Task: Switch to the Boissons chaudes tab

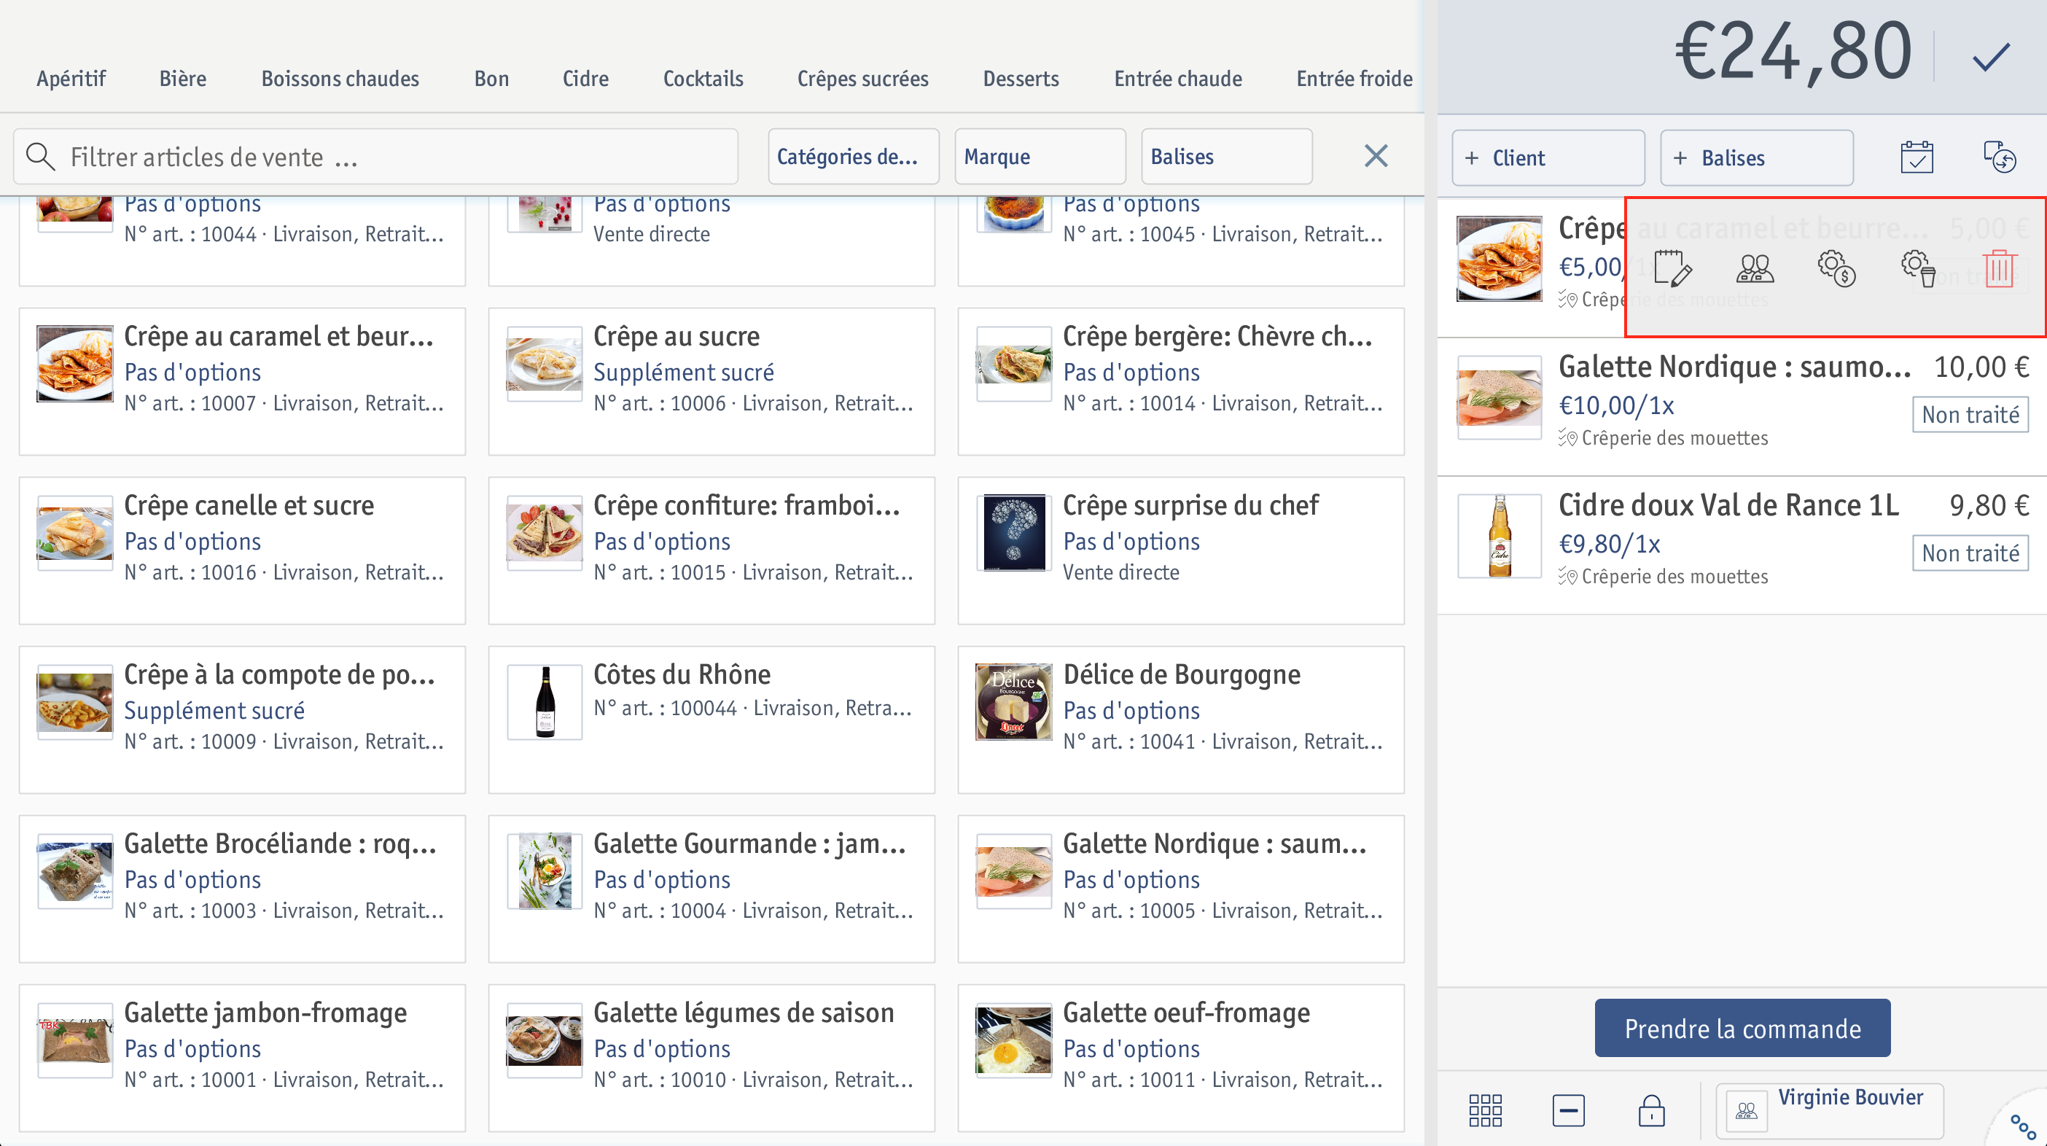Action: 340,79
